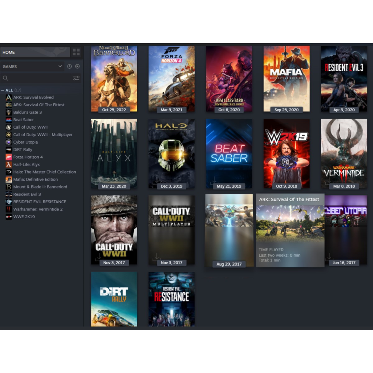Select Forza Horizon 4 in sidebar
The width and height of the screenshot is (373, 373).
[28, 157]
